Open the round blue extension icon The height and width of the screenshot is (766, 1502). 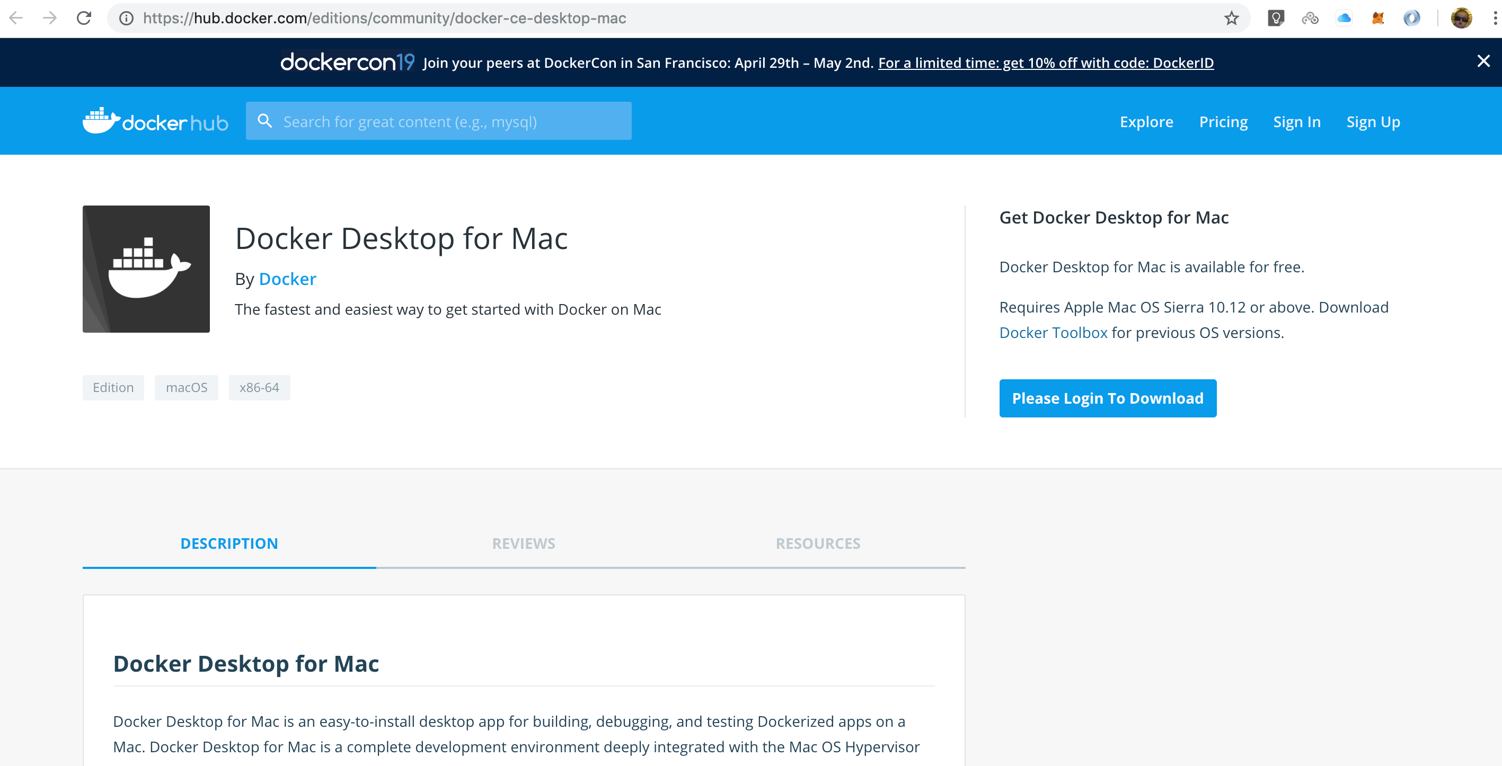(x=1411, y=18)
